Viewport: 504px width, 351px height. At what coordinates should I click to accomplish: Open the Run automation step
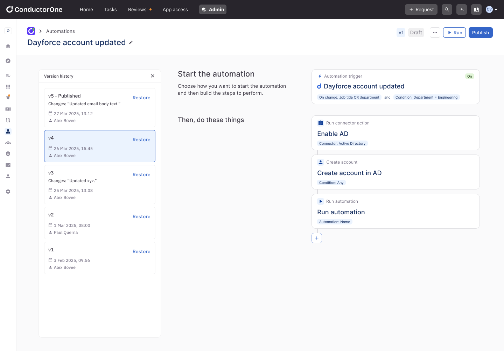(395, 211)
